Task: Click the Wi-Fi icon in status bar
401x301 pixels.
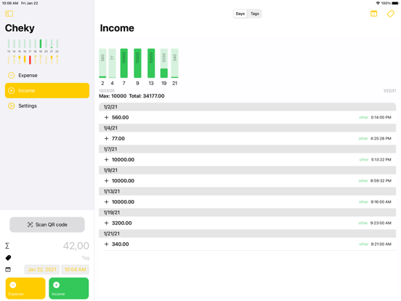Action: tap(378, 3)
